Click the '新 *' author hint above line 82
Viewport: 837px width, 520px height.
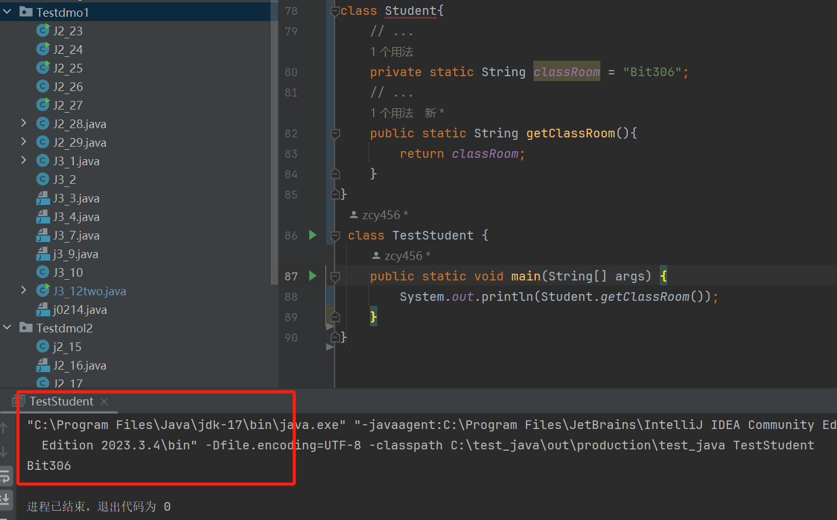434,113
